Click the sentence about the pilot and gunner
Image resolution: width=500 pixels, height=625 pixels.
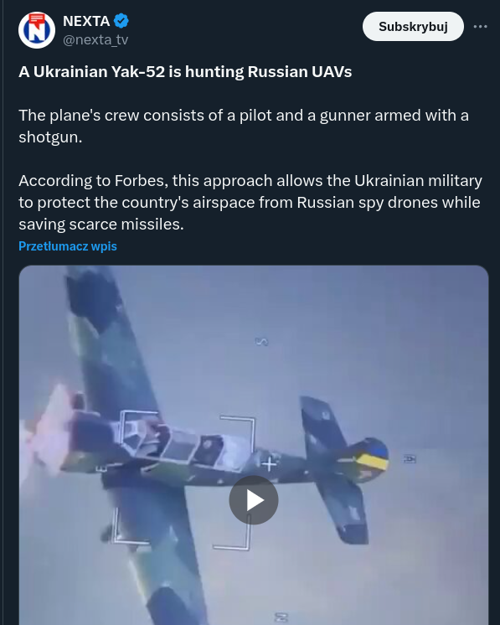tap(244, 126)
